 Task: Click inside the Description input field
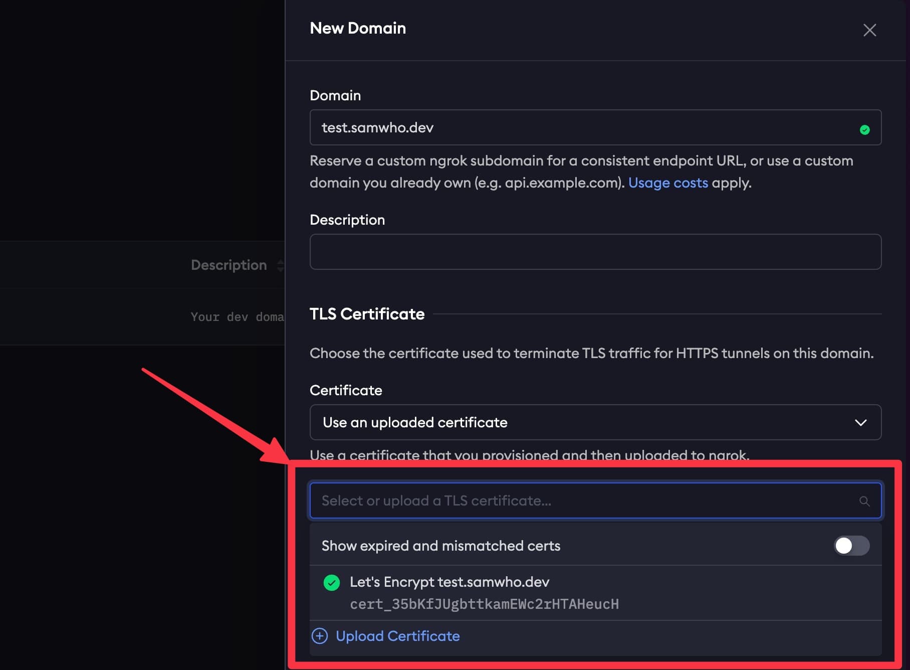(595, 252)
